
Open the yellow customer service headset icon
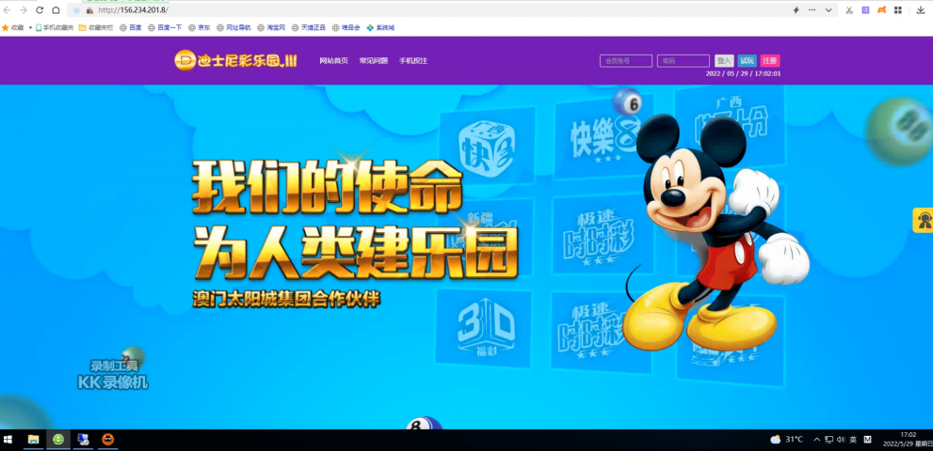coord(924,221)
